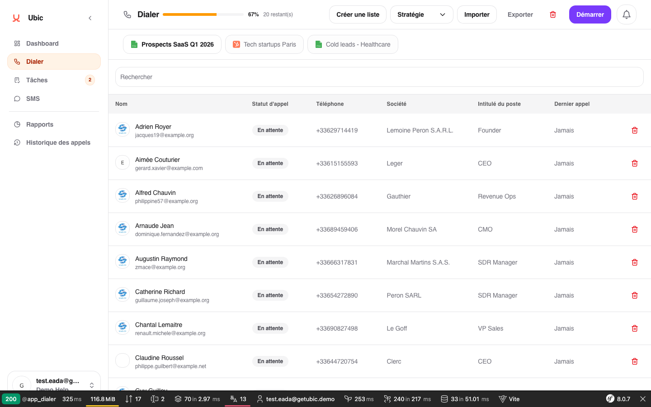Open the Stratégie dropdown
651x407 pixels.
click(x=421, y=14)
